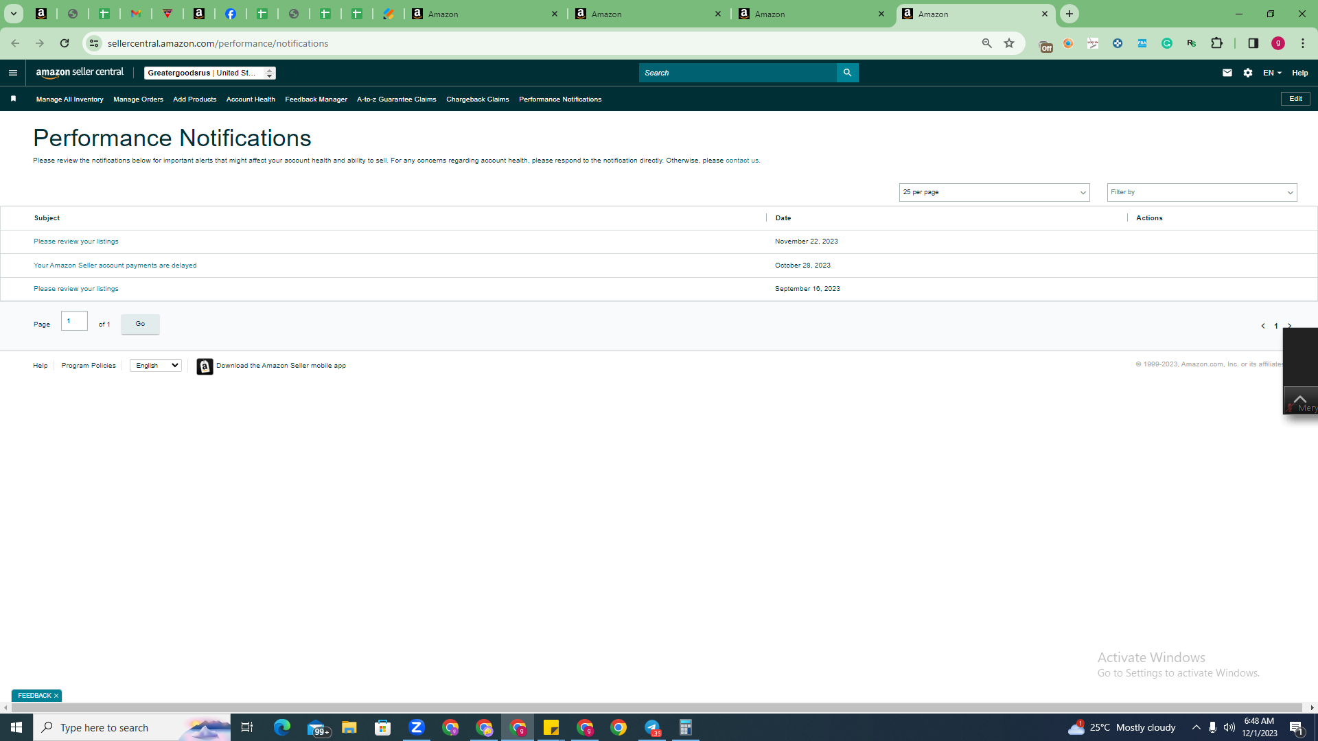Viewport: 1318px width, 741px height.
Task: Open 'Your Amazon Seller account payments are delayed'
Action: coord(115,266)
